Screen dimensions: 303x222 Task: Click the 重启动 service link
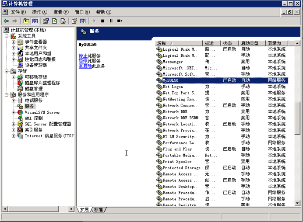click(x=85, y=66)
